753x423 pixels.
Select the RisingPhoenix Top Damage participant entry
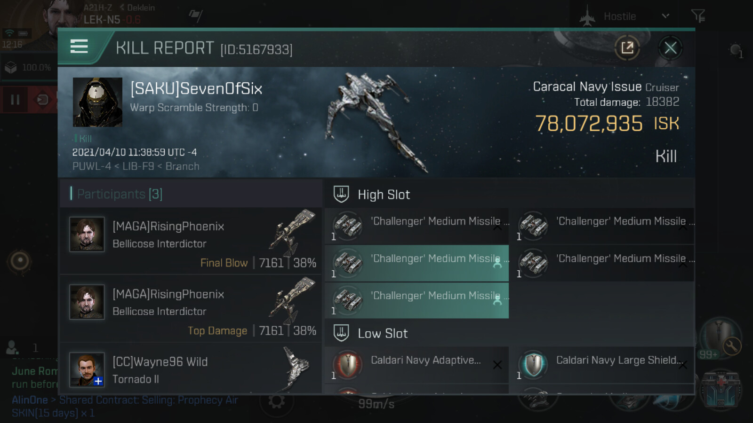191,309
